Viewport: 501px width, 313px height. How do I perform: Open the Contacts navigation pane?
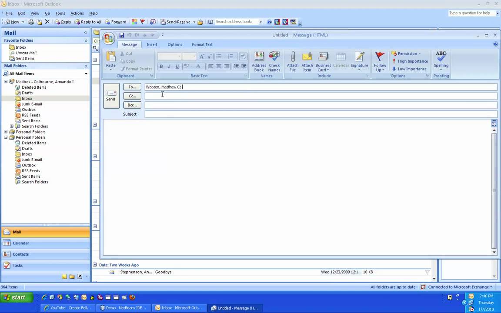click(x=45, y=254)
